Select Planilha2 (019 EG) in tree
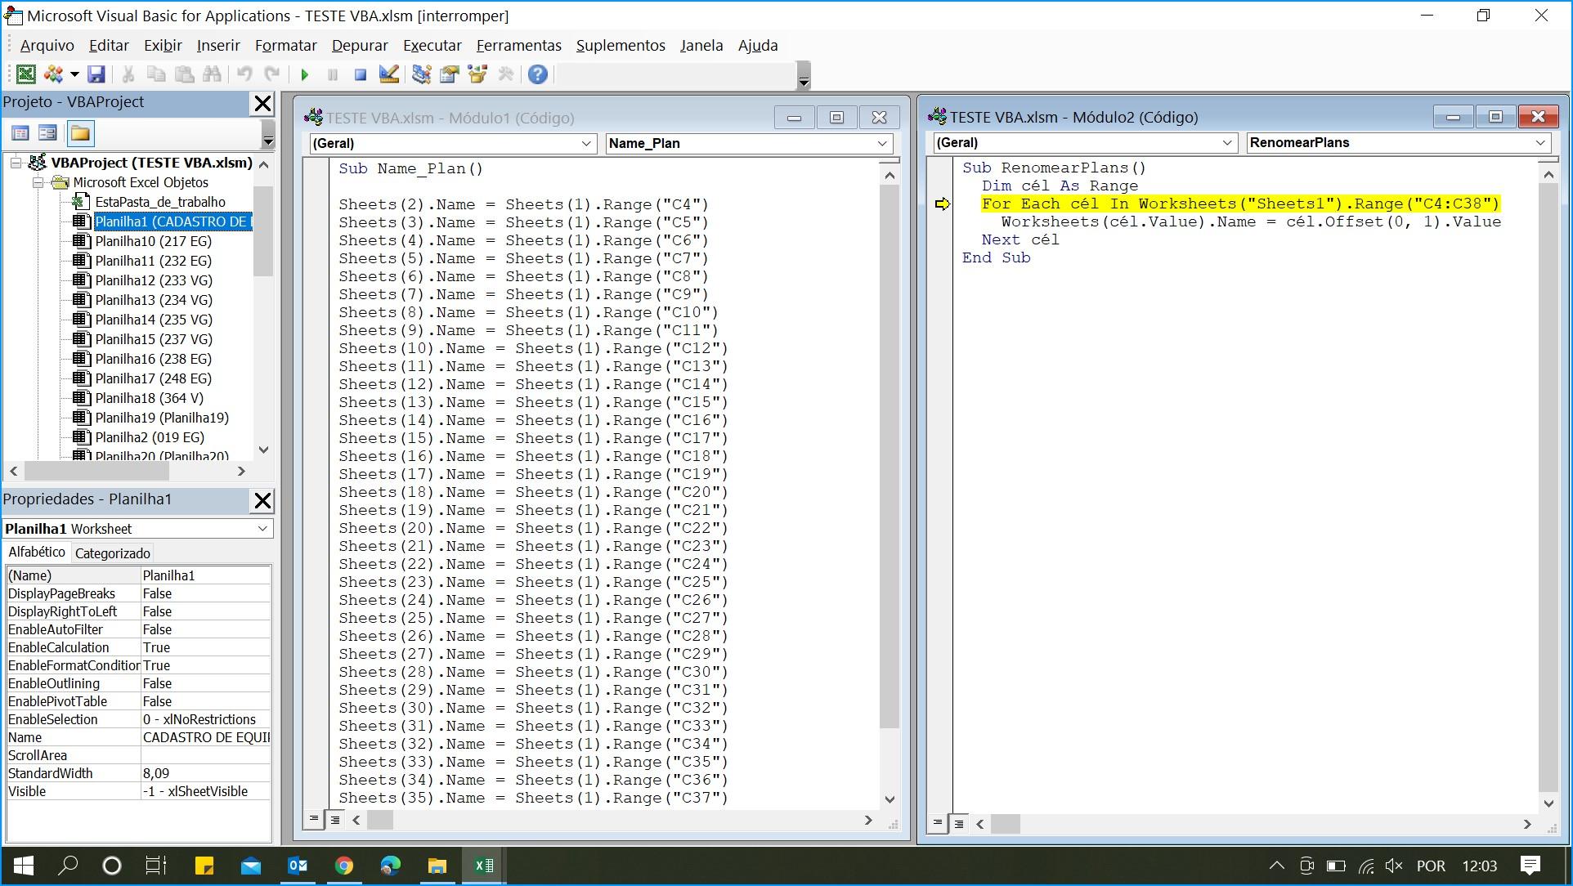1573x886 pixels. point(150,437)
